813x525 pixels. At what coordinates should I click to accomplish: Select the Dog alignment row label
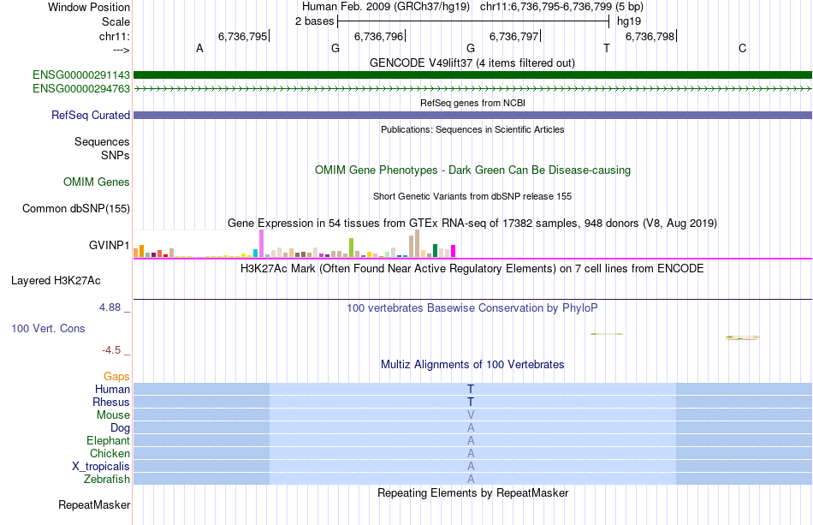(x=120, y=428)
